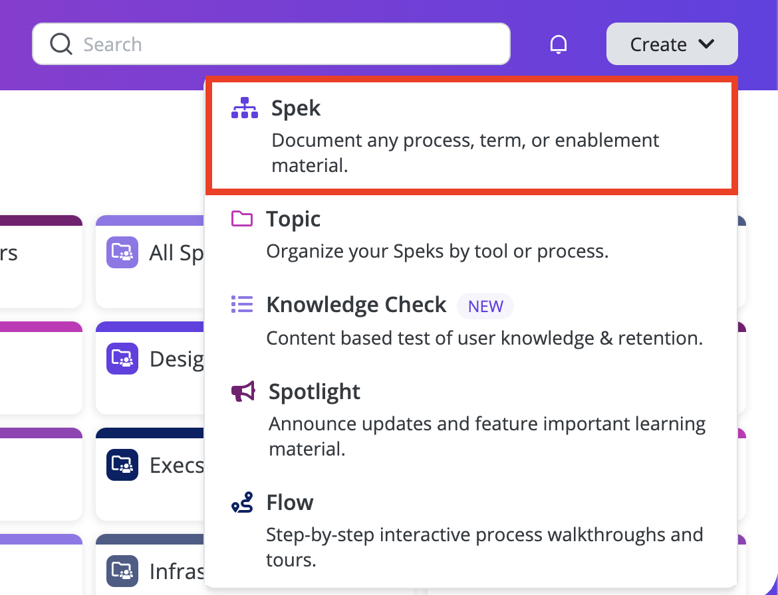Screen dimensions: 778x595
Task: Click the Execs card's team icon
Action: 122,466
